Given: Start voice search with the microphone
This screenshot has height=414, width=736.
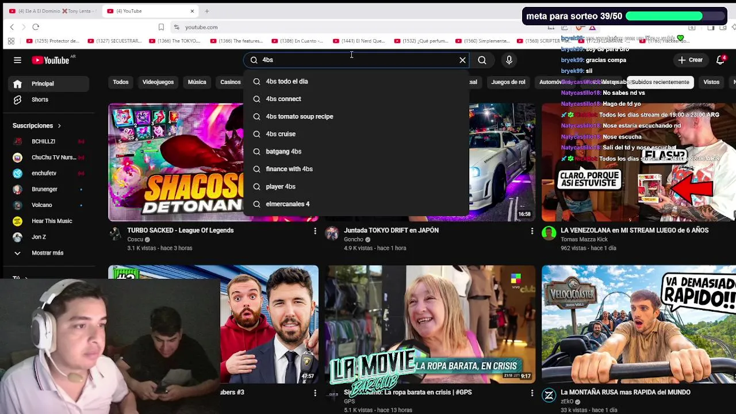Looking at the screenshot, I should (x=509, y=60).
